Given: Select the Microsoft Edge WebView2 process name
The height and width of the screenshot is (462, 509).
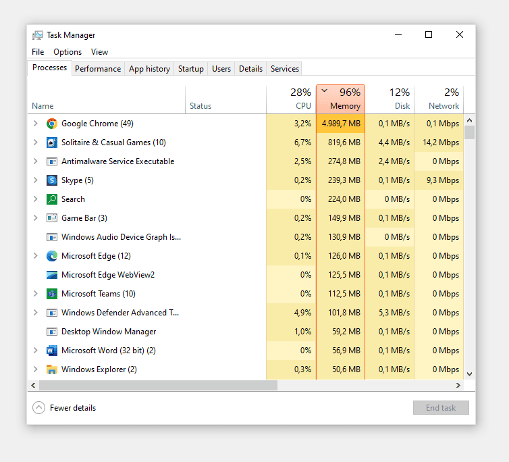Looking at the screenshot, I should coord(108,275).
